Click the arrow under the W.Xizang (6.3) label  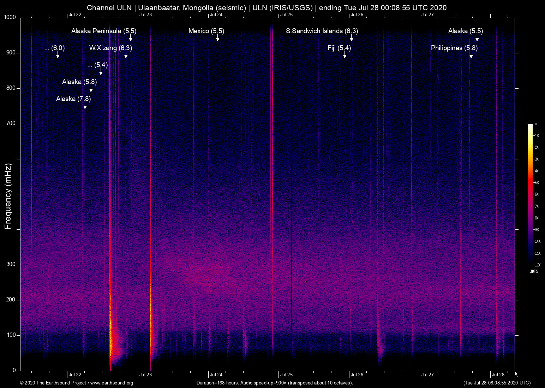(x=126, y=55)
